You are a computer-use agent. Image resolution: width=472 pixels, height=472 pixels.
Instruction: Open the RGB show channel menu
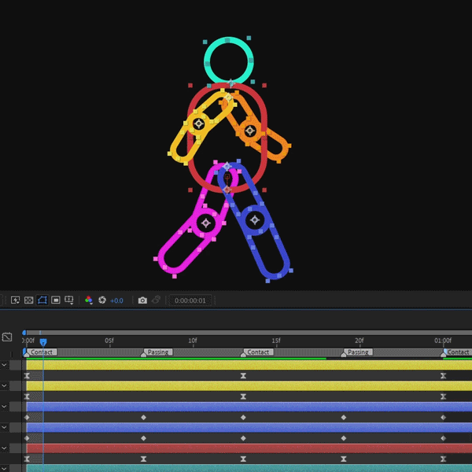(88, 301)
